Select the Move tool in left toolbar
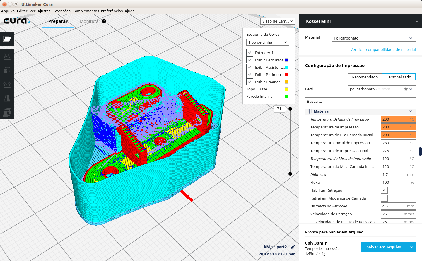This screenshot has width=422, height=261. click(7, 56)
